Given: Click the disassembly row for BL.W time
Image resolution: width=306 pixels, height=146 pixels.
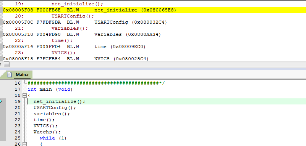Looking at the screenshot, I should coord(74,47).
